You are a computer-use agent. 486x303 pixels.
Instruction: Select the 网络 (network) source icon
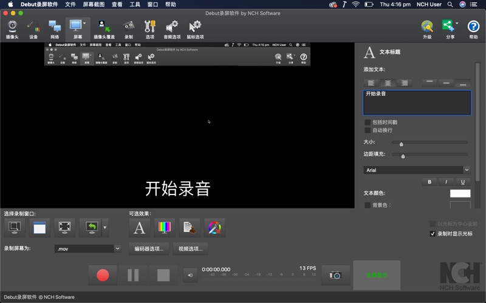click(55, 28)
